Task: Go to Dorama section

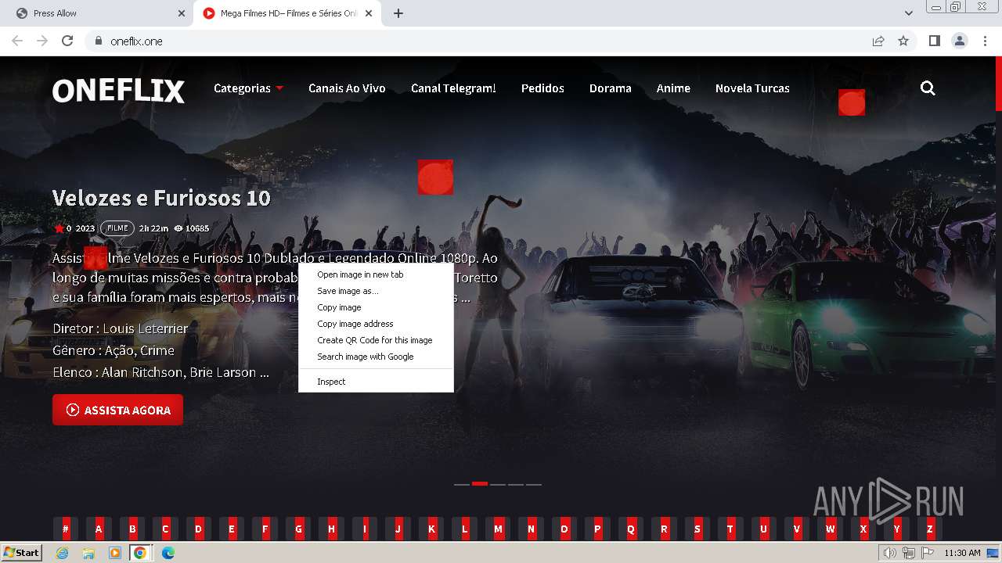Action: (611, 88)
